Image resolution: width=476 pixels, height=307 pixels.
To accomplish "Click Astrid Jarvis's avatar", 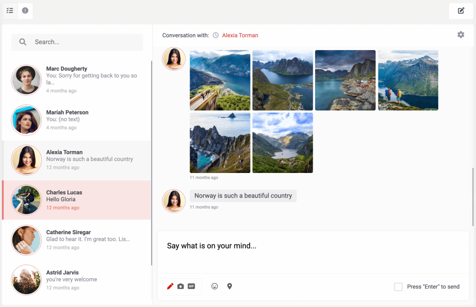I will tap(26, 280).
